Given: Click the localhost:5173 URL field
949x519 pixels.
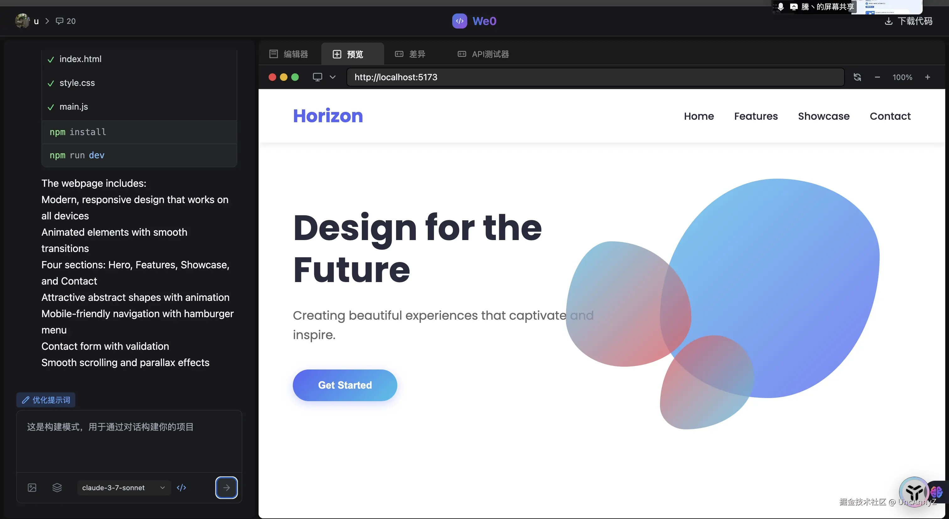Looking at the screenshot, I should [x=595, y=77].
